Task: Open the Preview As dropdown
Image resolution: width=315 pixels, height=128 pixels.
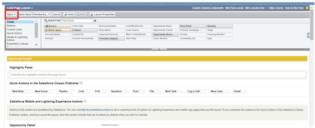Action: click(42, 15)
